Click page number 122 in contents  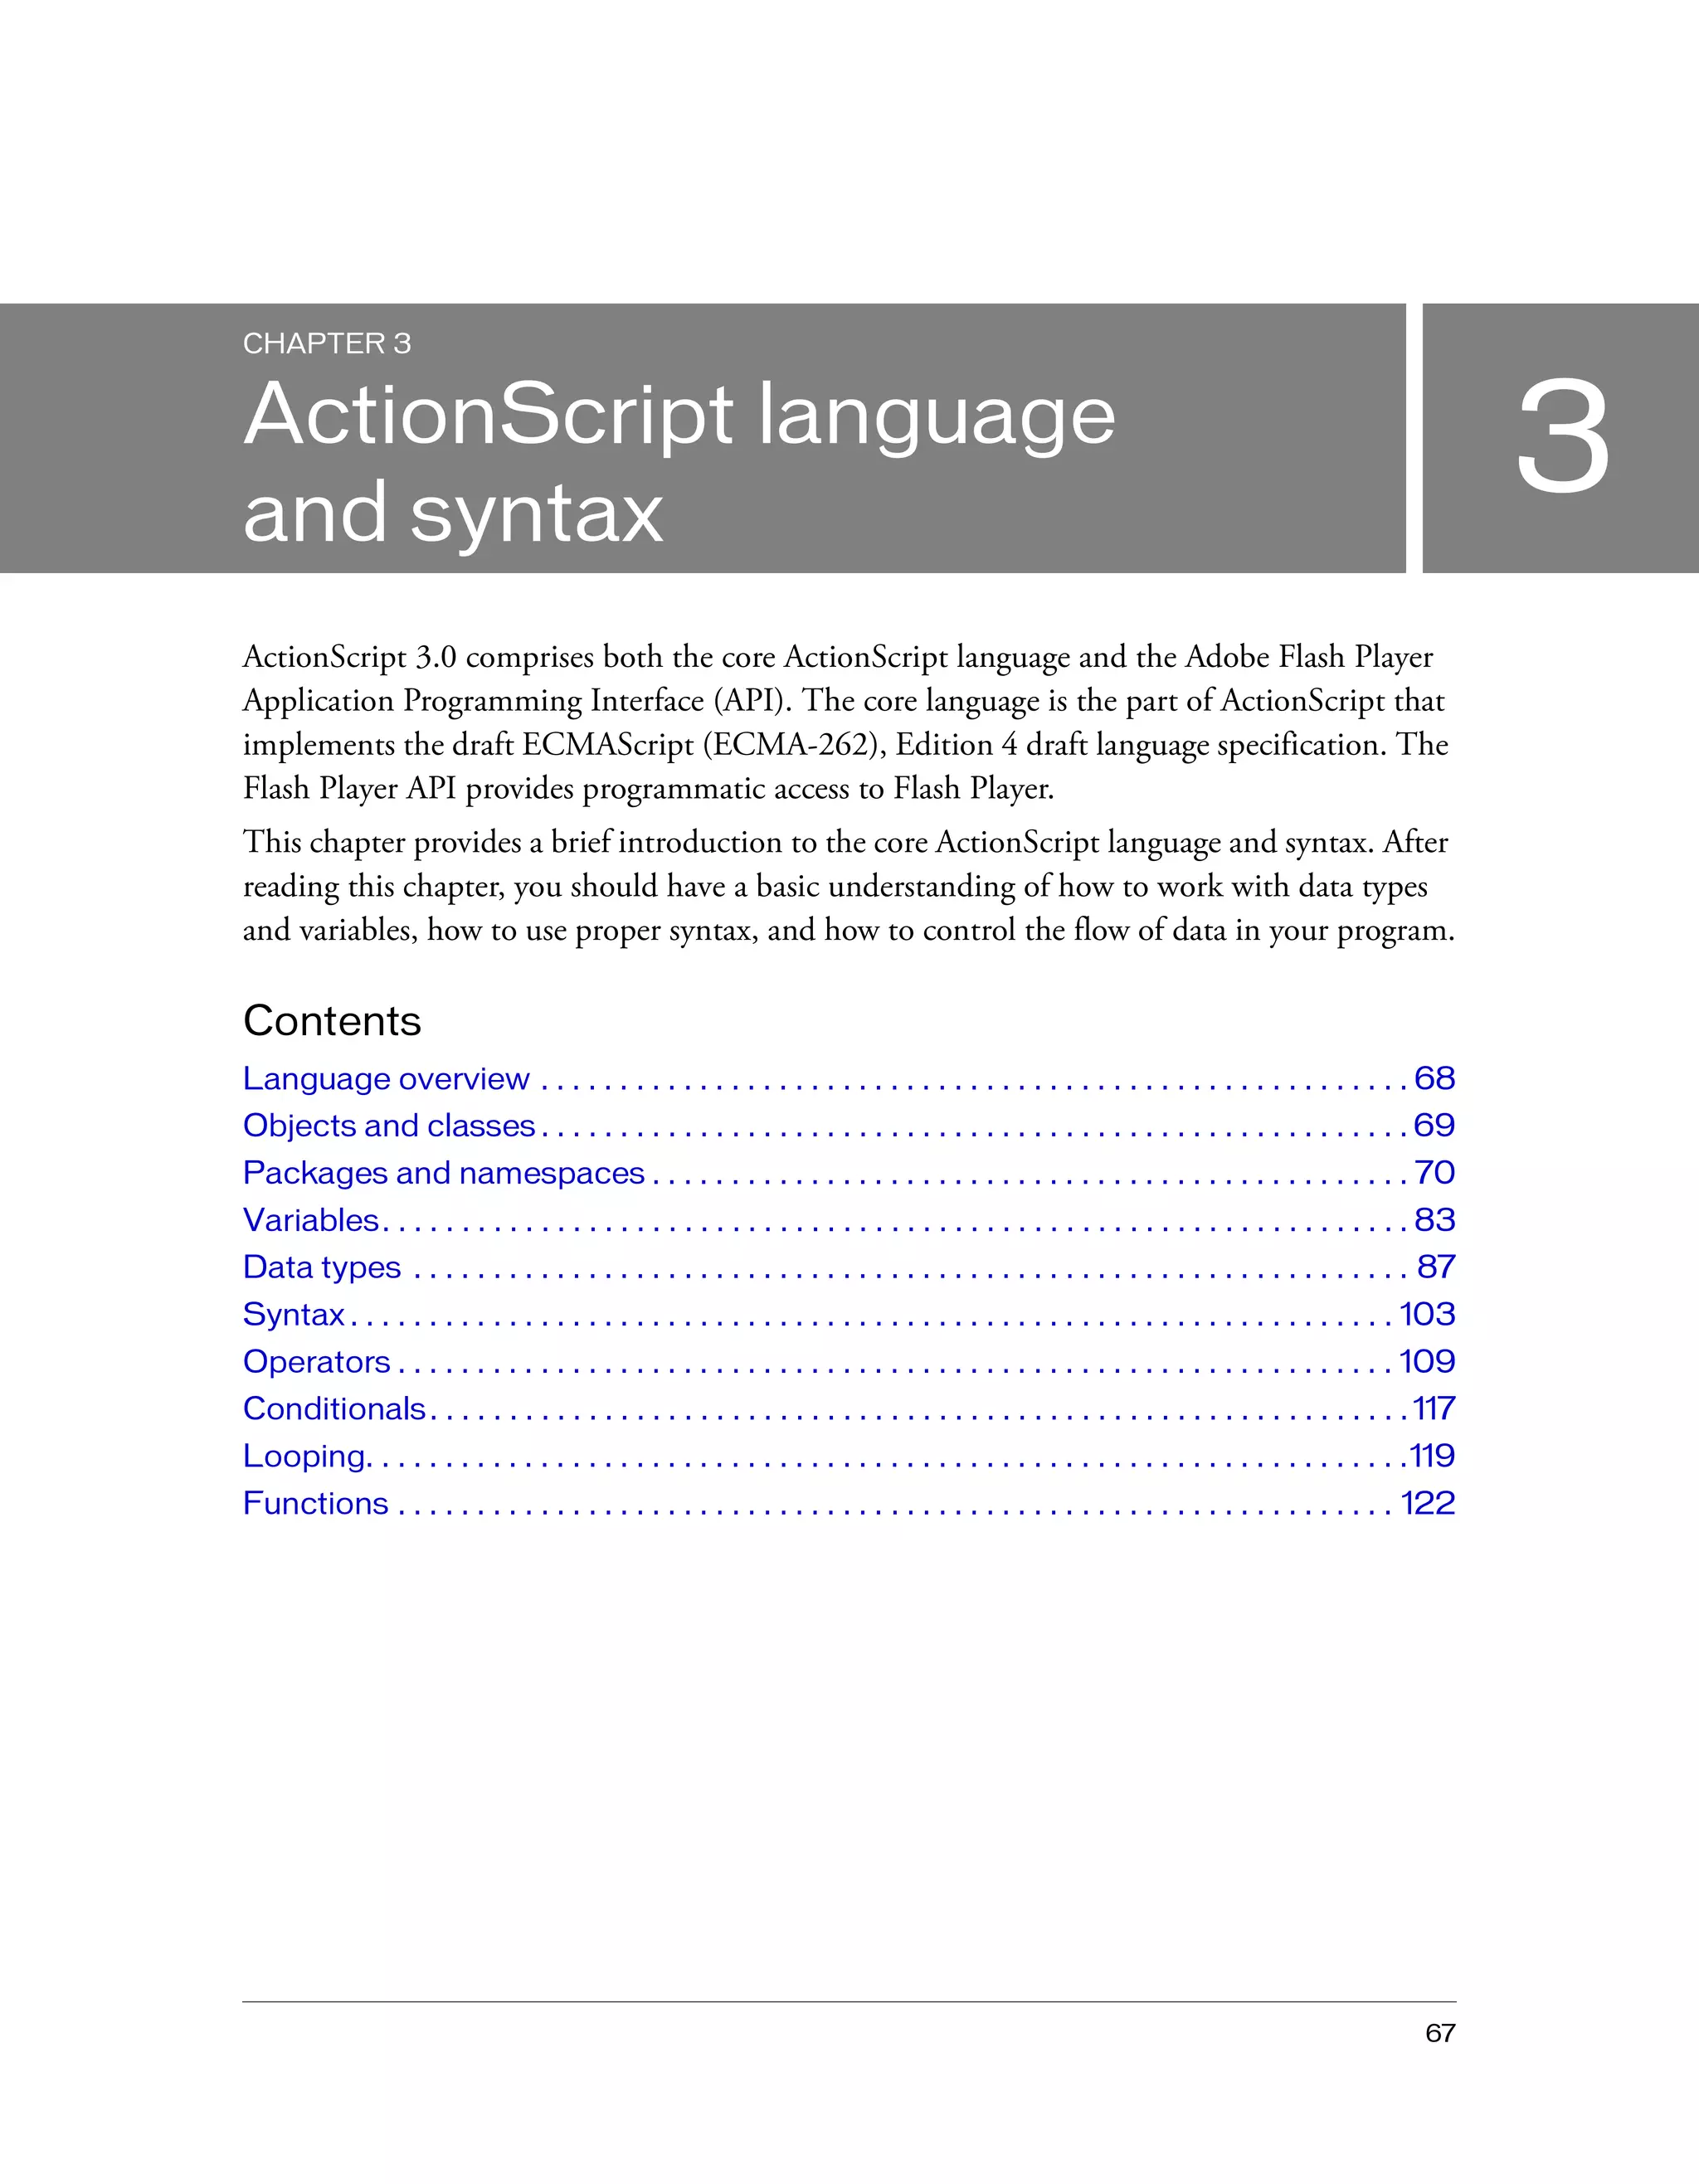[1428, 1503]
